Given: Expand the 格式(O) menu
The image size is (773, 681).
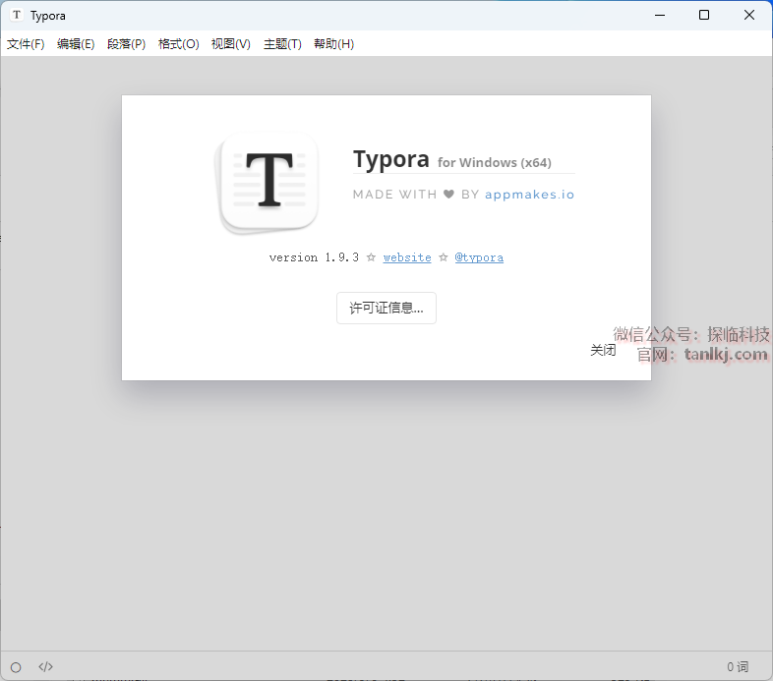Looking at the screenshot, I should pyautogui.click(x=178, y=44).
